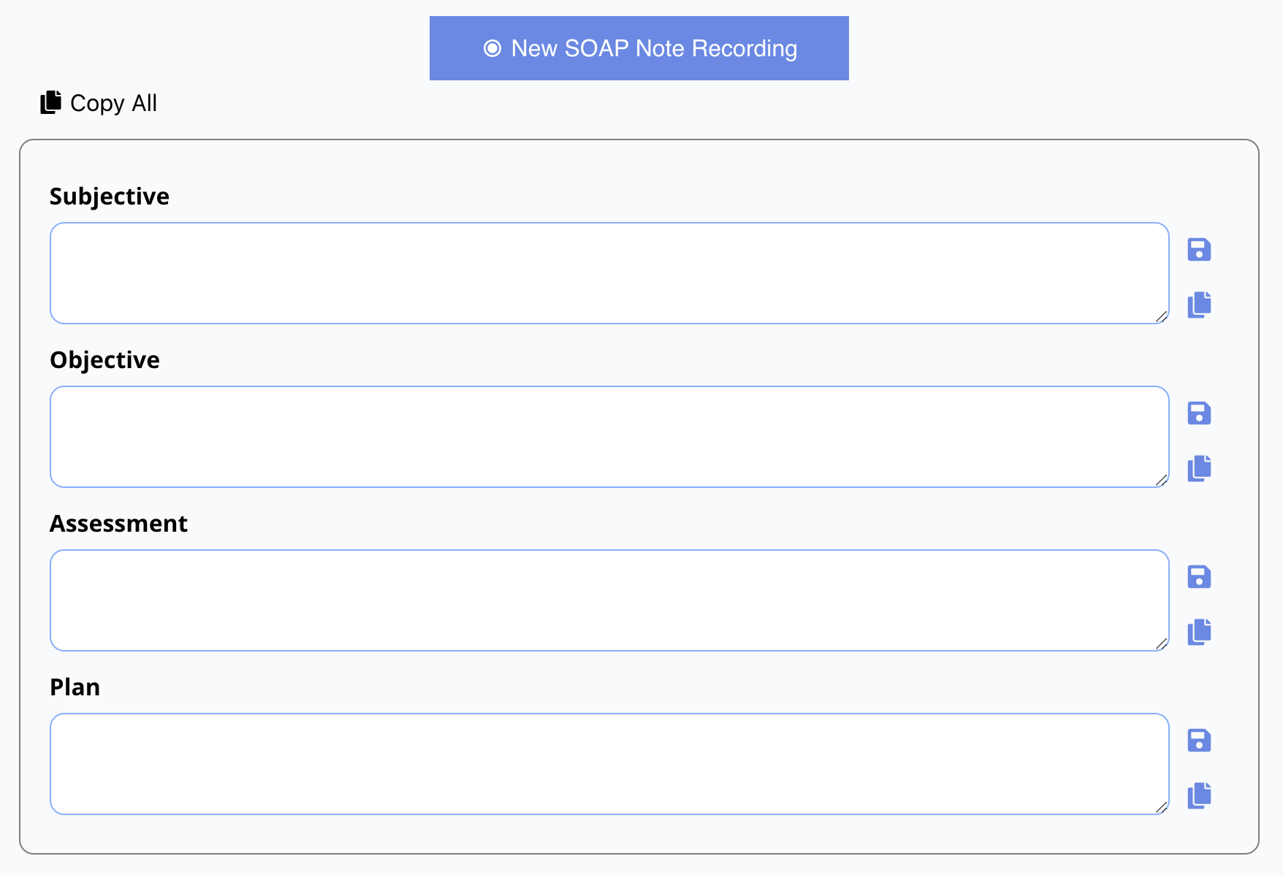This screenshot has width=1283, height=875.
Task: Copy the Plan section text
Action: pyautogui.click(x=1199, y=795)
